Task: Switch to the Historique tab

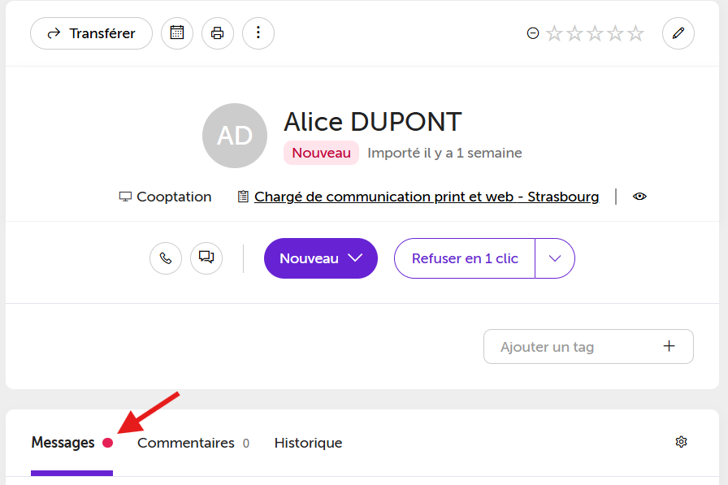Action: [308, 444]
